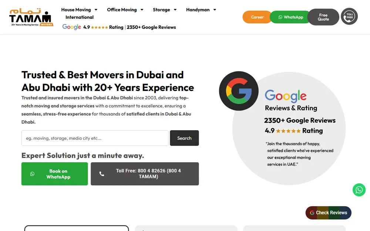Expand the House Moving dropdown arrow
The width and height of the screenshot is (370, 231).
pos(96,10)
